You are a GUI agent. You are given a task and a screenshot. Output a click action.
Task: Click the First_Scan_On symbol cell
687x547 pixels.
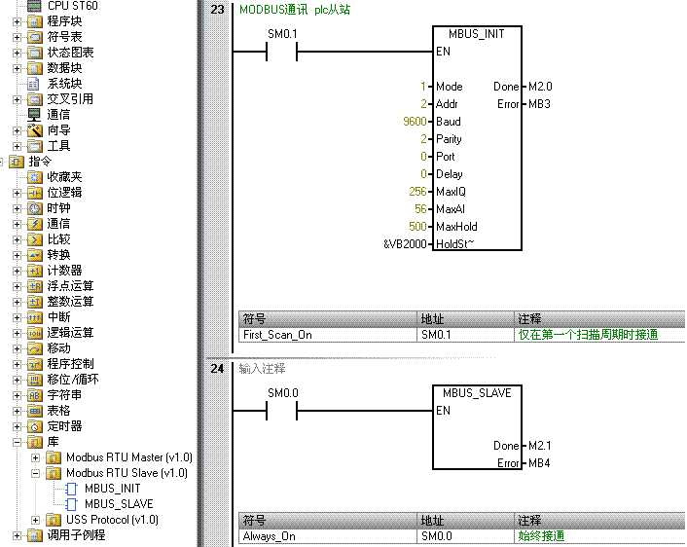(327, 335)
